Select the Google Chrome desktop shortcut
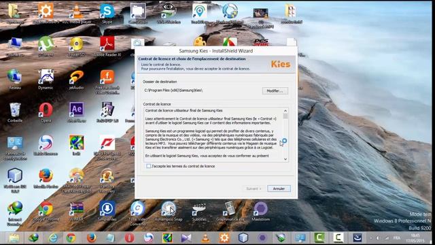Image resolution: width=435 pixels, height=245 pixels. (46, 212)
